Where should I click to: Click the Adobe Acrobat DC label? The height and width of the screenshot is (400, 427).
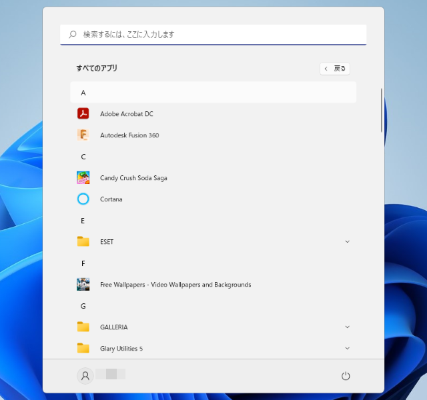tap(127, 114)
